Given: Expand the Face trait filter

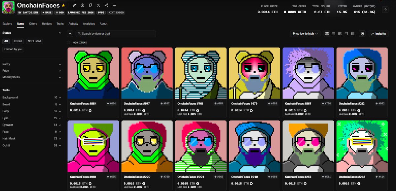Looking at the screenshot, I should tap(32, 132).
